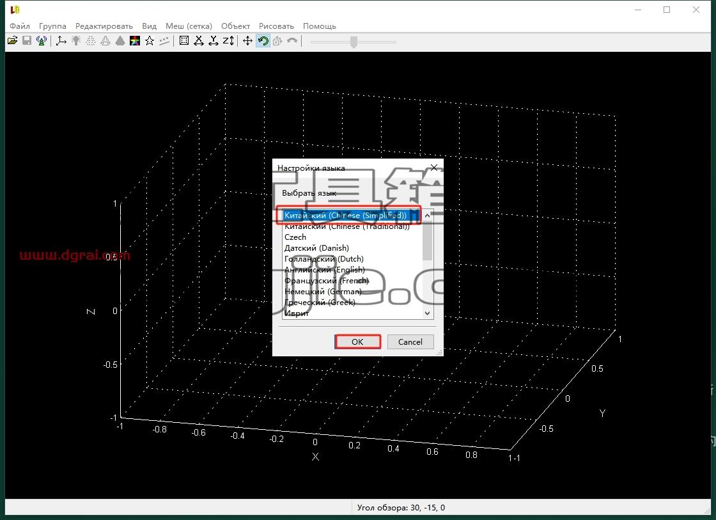Open the Рисовать menu
Image resolution: width=716 pixels, height=520 pixels.
click(276, 26)
